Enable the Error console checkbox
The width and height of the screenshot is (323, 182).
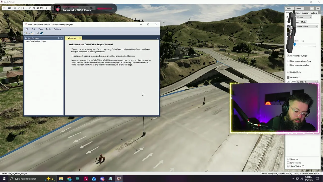pos(288,163)
